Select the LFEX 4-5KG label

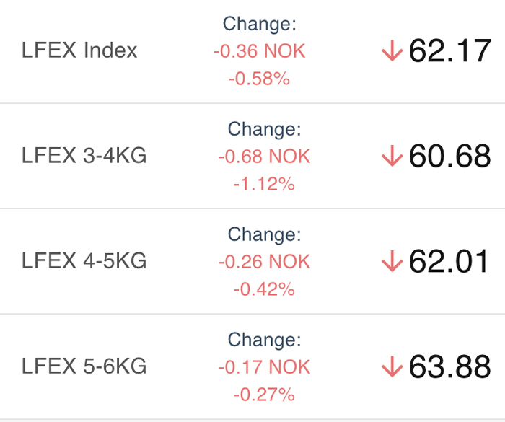pyautogui.click(x=84, y=260)
